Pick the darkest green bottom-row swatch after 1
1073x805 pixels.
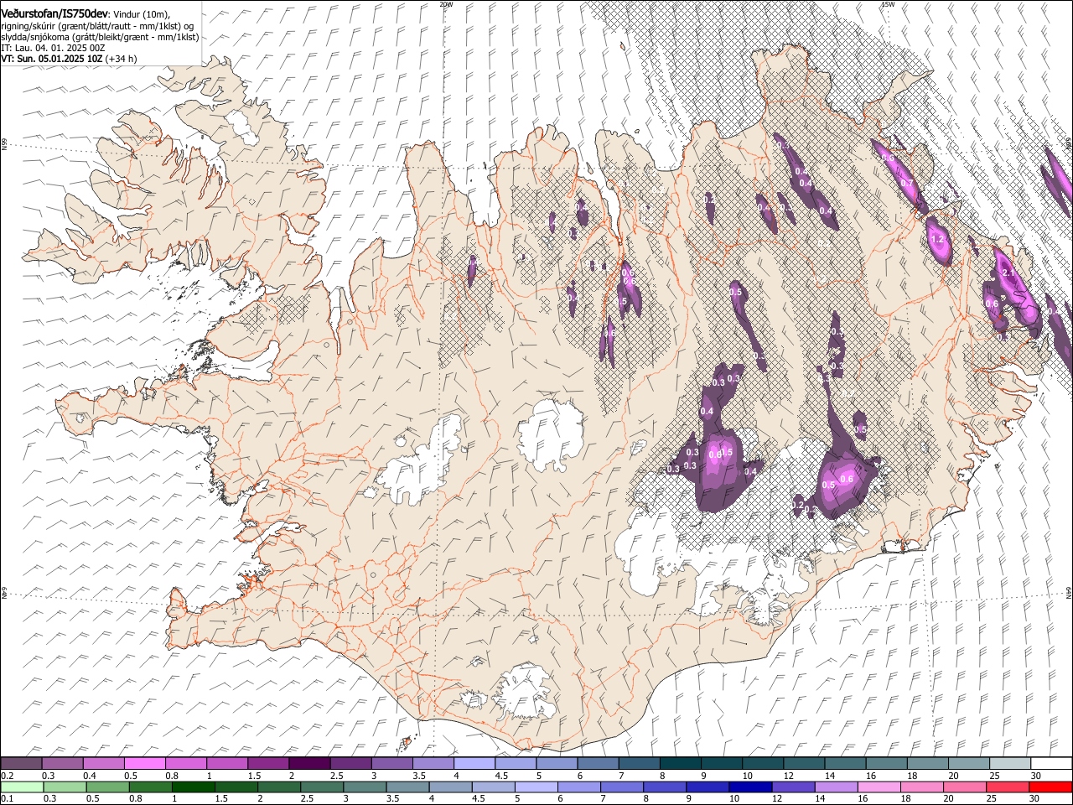pos(194,787)
